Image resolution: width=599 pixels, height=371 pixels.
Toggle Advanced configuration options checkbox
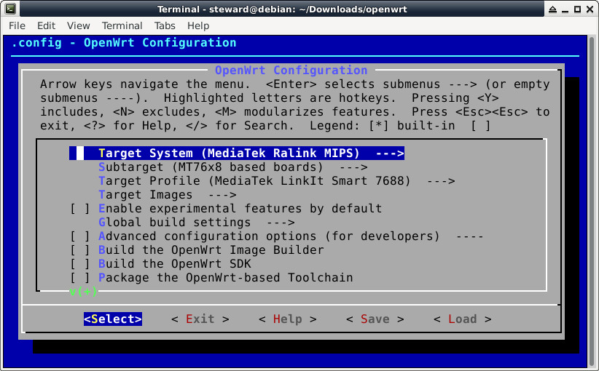coord(80,236)
